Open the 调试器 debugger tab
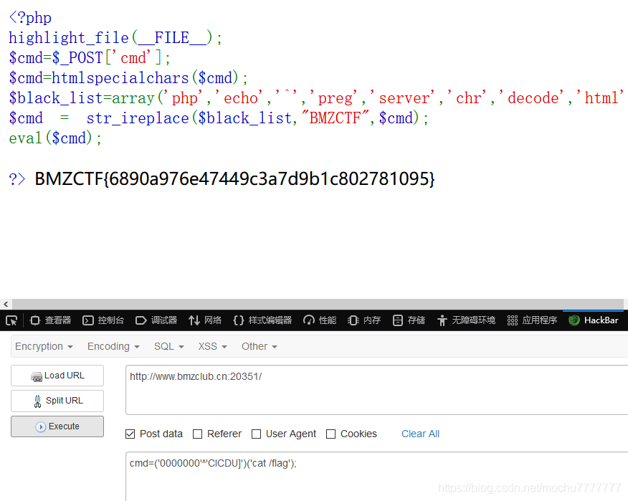Image resolution: width=628 pixels, height=501 pixels. tap(156, 320)
